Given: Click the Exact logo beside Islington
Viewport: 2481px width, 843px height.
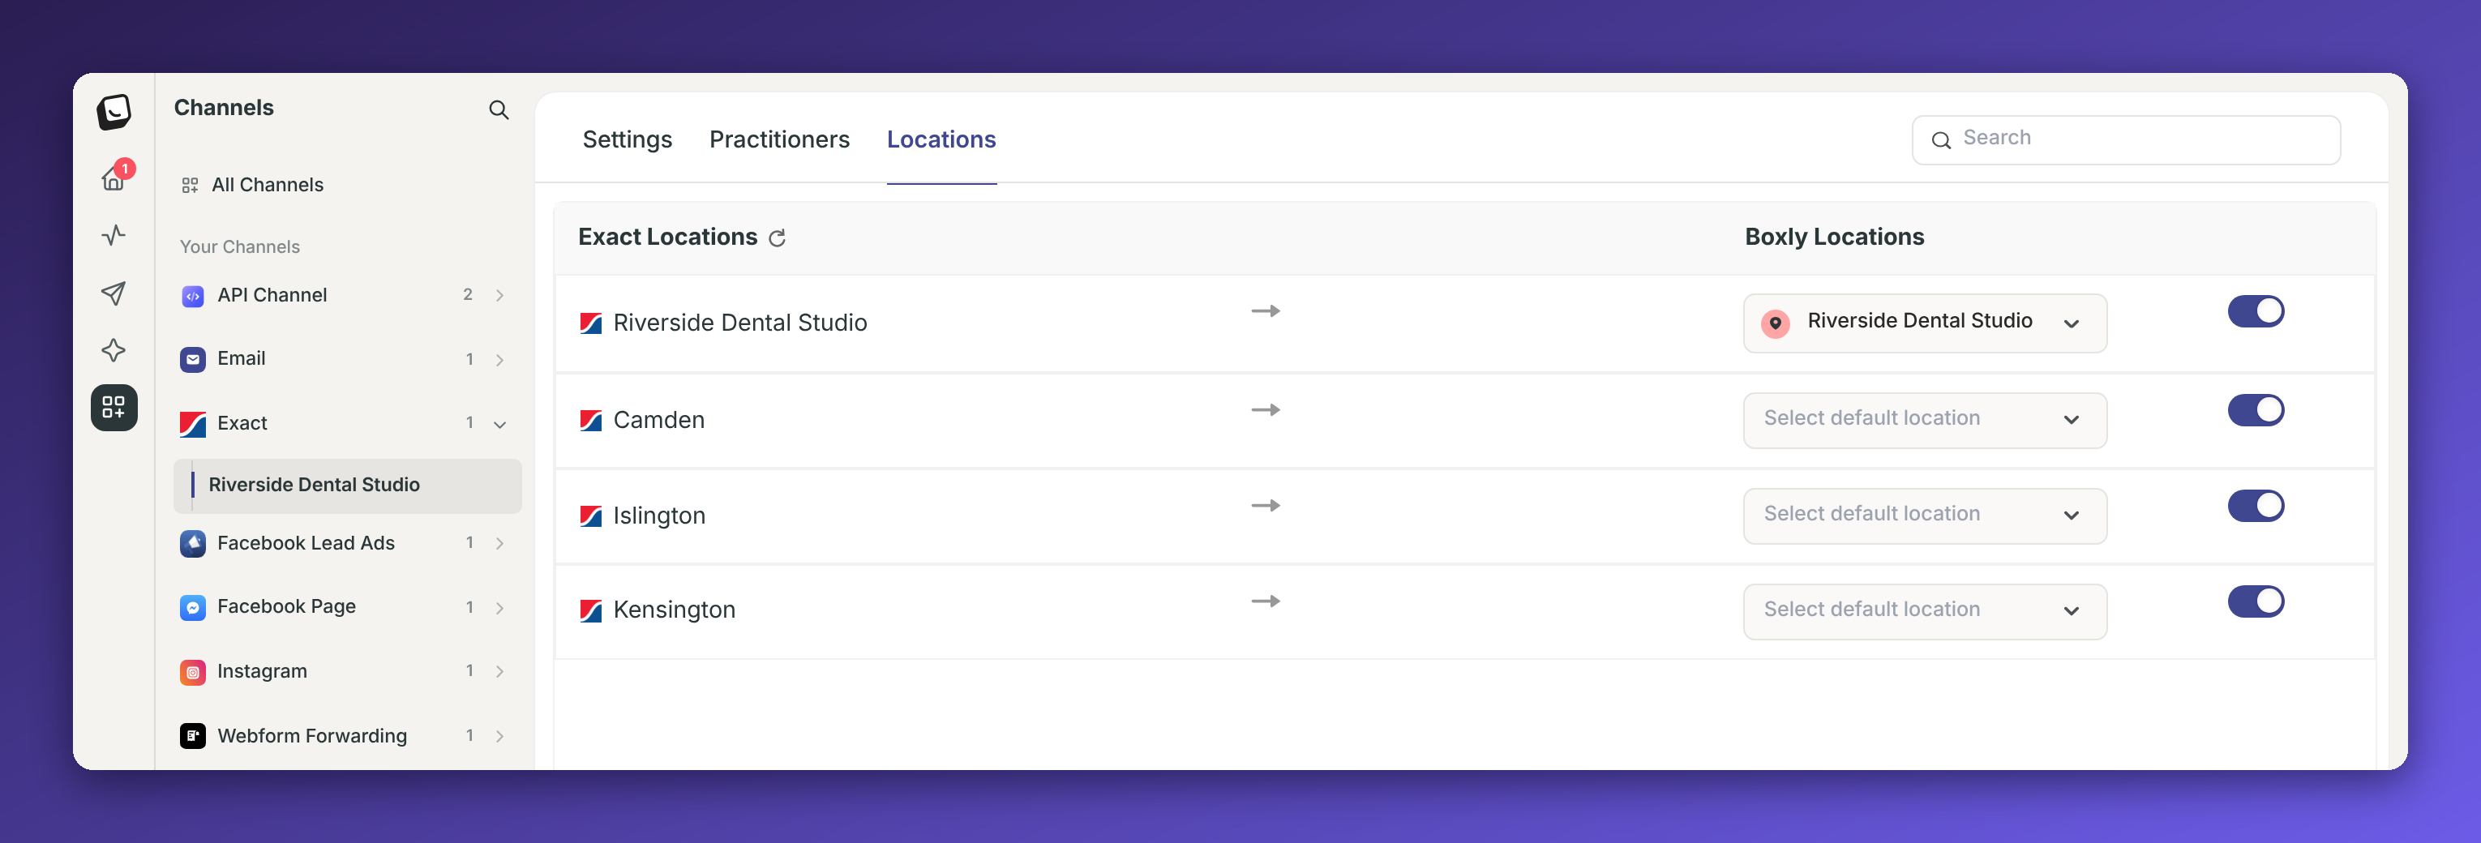Looking at the screenshot, I should click(x=590, y=516).
